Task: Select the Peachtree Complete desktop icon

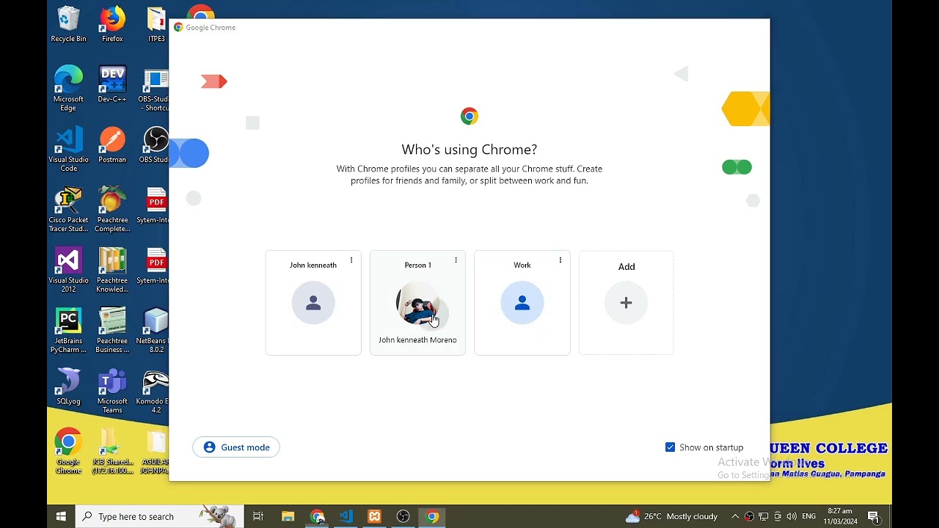Action: coord(112,210)
